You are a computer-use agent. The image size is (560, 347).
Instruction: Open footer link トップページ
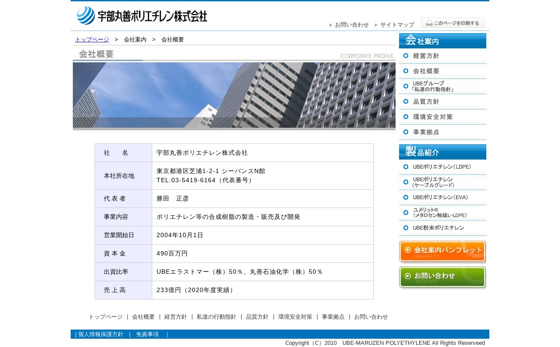tap(106, 317)
